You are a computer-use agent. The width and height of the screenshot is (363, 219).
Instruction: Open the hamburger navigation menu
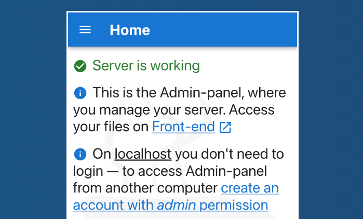(85, 30)
